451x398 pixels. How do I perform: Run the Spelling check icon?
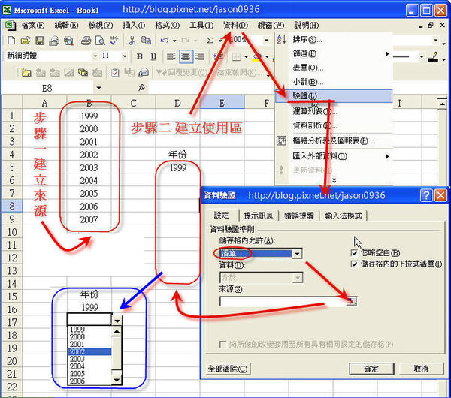pyautogui.click(x=114, y=41)
